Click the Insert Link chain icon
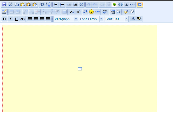Image resolution: width=173 pixels, height=126 pixels. point(102,5)
